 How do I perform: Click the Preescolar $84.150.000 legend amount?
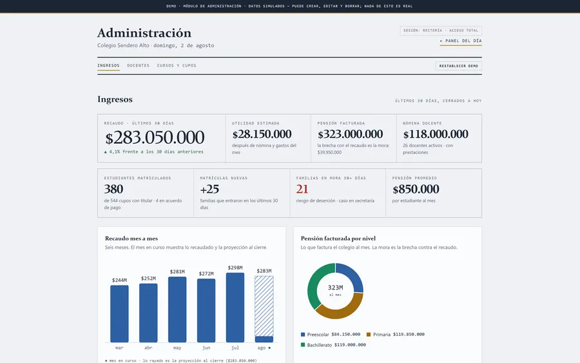pyautogui.click(x=346, y=335)
